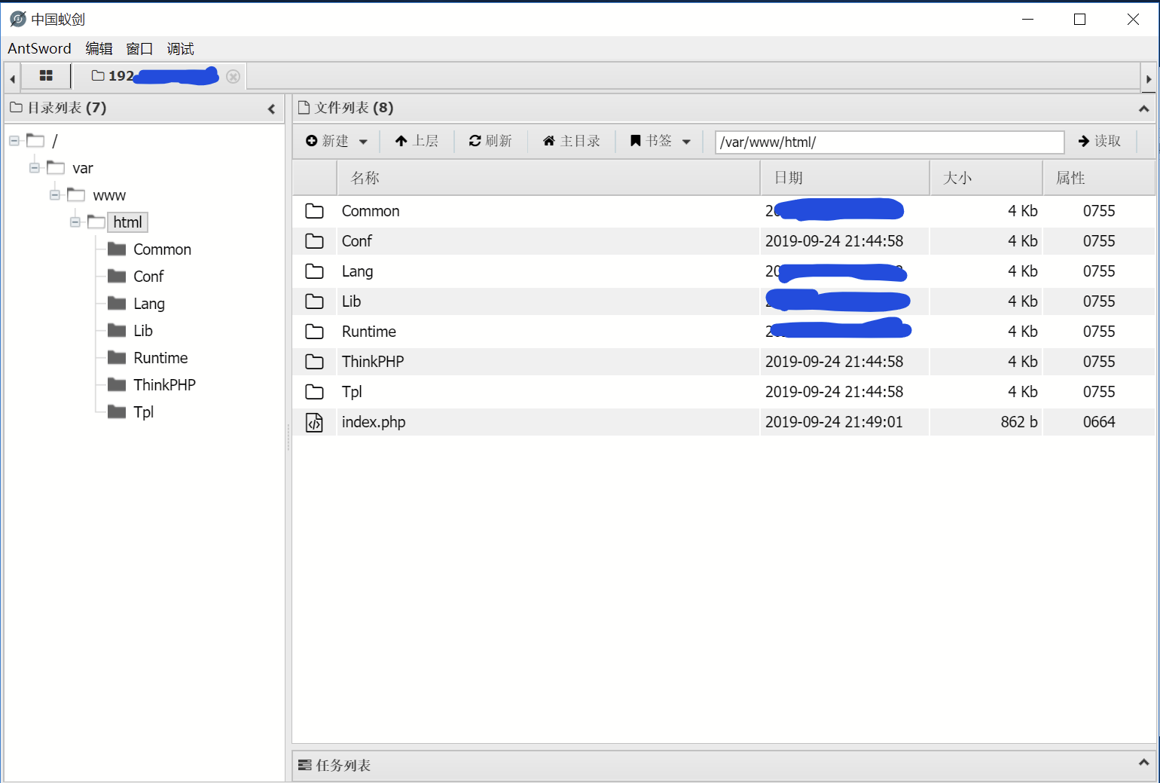Collapse the directory list panel

point(271,109)
